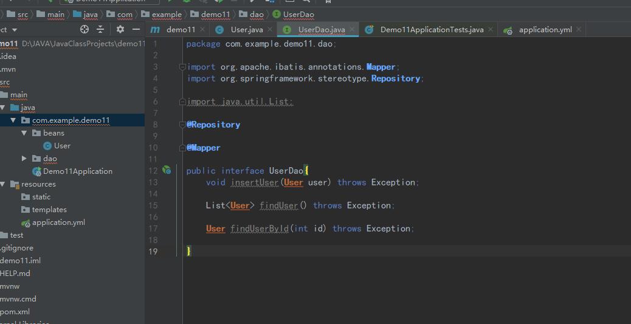The height and width of the screenshot is (324, 631).
Task: Click the example breadcrumb in the navigation bar
Action: coord(166,14)
